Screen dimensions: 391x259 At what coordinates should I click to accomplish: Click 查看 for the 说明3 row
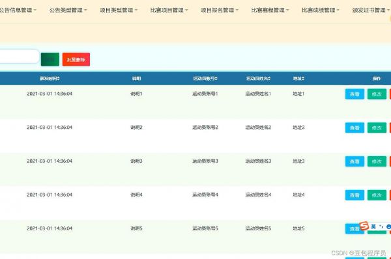(x=355, y=161)
